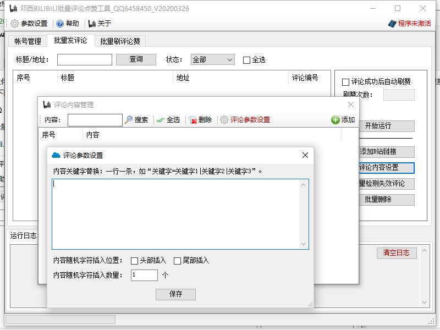The height and width of the screenshot is (330, 440).
Task: Close the 评论参数设置 dialog
Action: click(x=305, y=155)
